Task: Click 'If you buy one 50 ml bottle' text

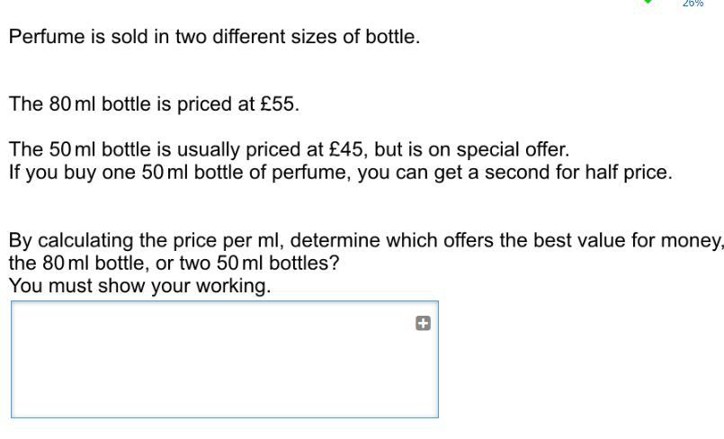Action: tap(127, 172)
